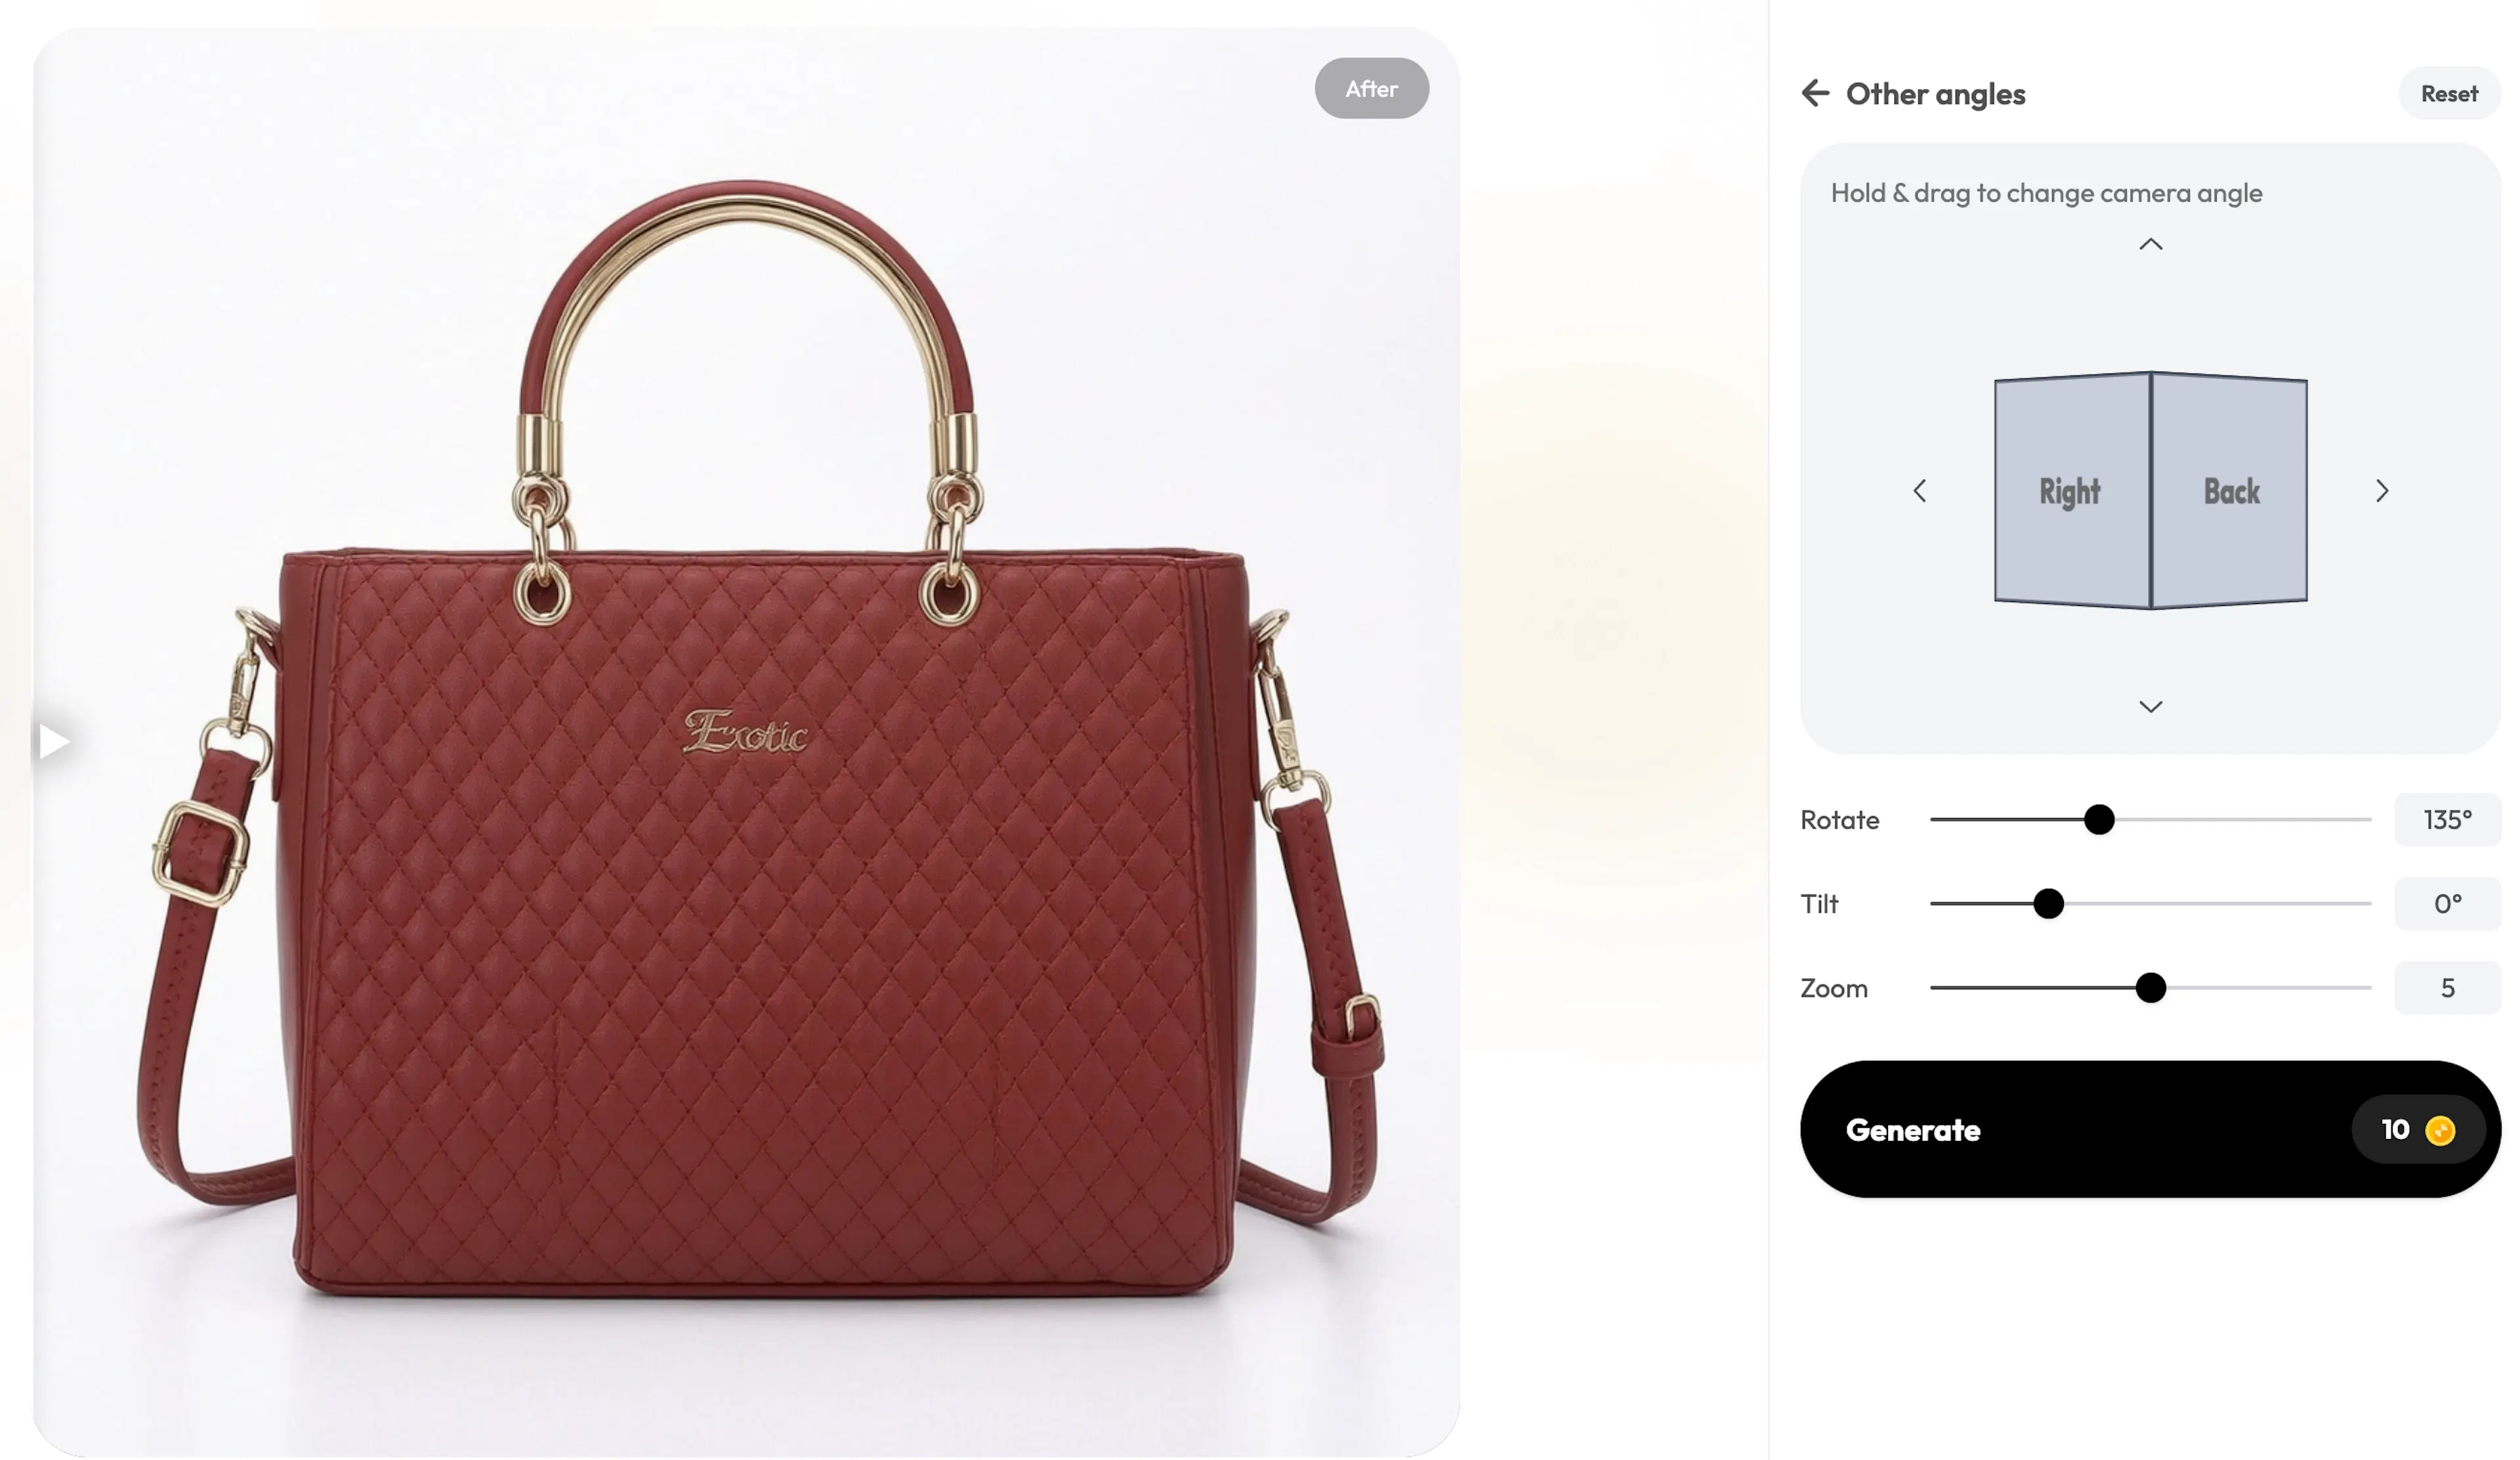This screenshot has width=2520, height=1460.
Task: Toggle the After label on the preview
Action: (1371, 88)
